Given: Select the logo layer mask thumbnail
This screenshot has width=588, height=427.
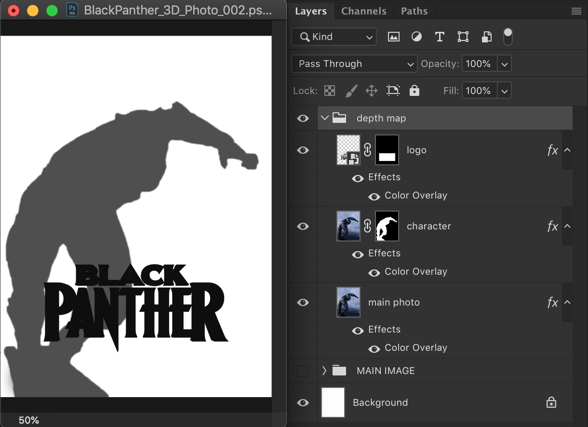Looking at the screenshot, I should [387, 150].
